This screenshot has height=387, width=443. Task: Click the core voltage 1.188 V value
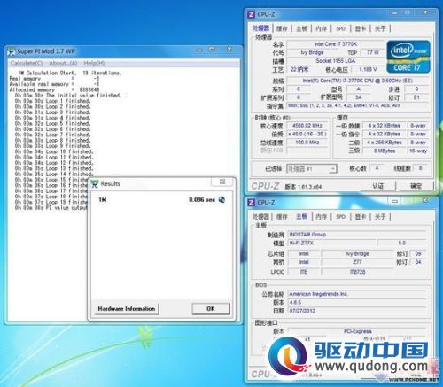(x=368, y=69)
